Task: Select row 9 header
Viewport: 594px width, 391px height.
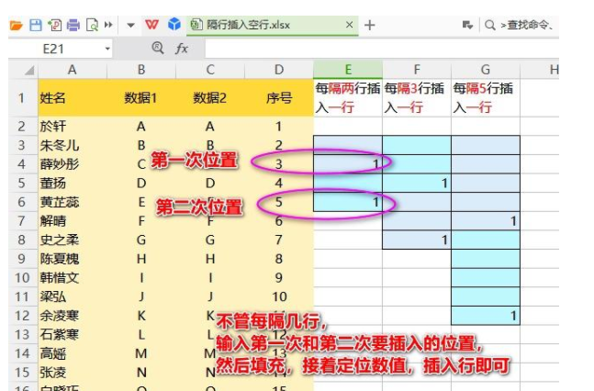Action: [x=22, y=259]
